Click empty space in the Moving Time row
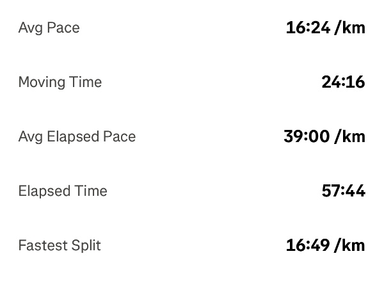Viewport: 384px width, 288px height. click(x=205, y=83)
